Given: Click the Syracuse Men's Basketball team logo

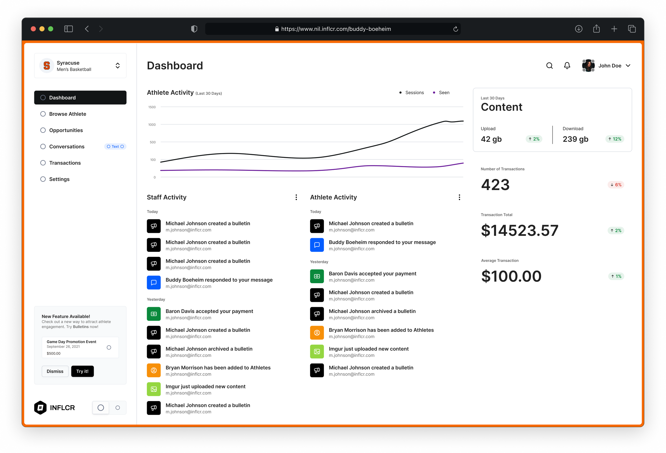Looking at the screenshot, I should tap(46, 65).
